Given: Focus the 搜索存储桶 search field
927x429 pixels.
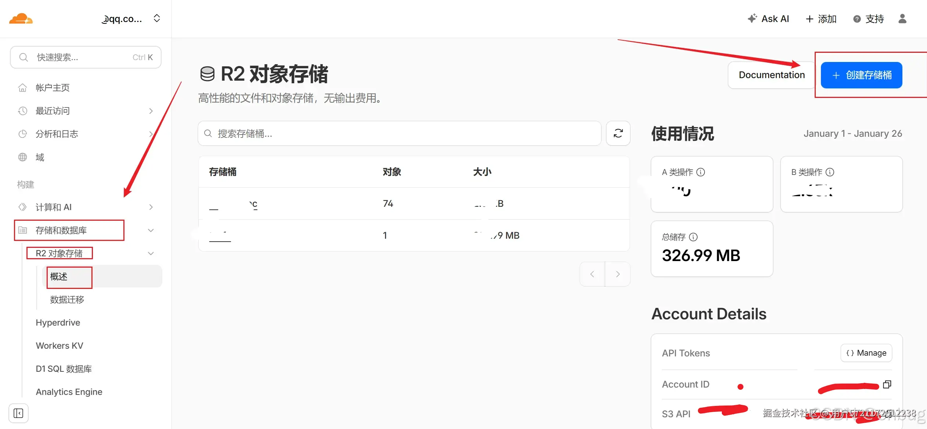Looking at the screenshot, I should point(400,133).
